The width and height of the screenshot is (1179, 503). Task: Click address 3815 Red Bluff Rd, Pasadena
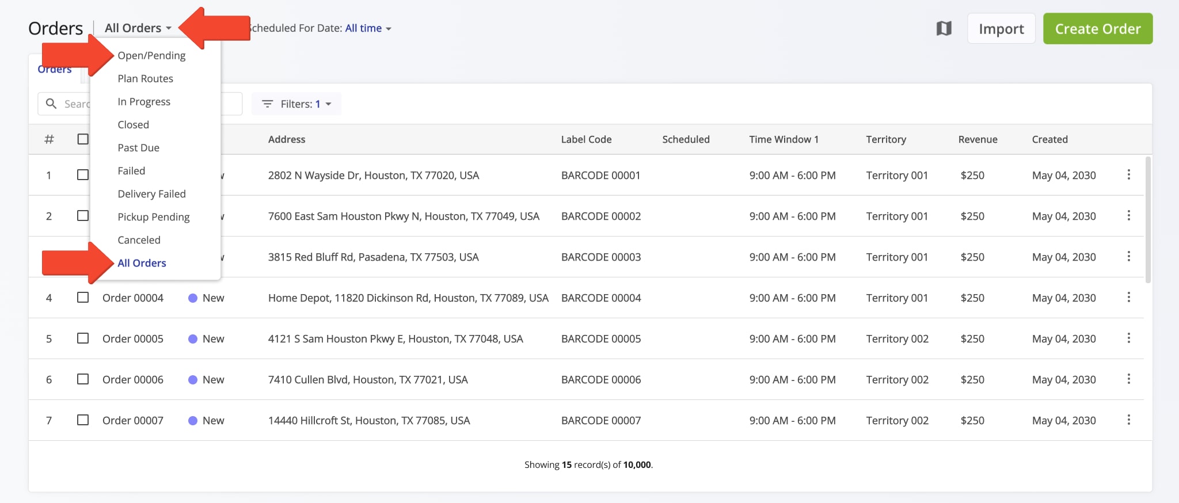[x=373, y=257]
